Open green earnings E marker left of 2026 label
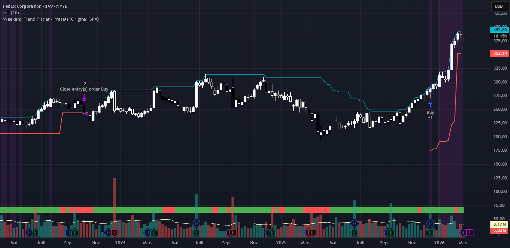This screenshot has height=248, width=510. [430, 233]
